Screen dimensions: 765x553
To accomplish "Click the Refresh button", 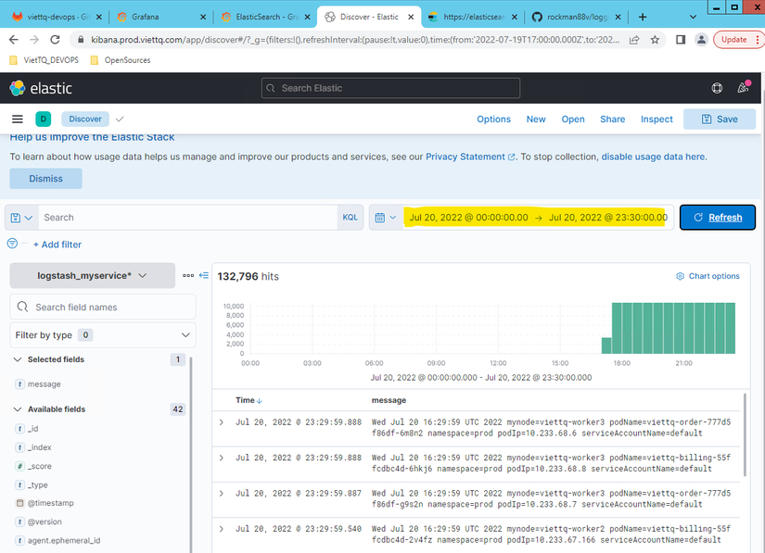I will click(x=717, y=218).
